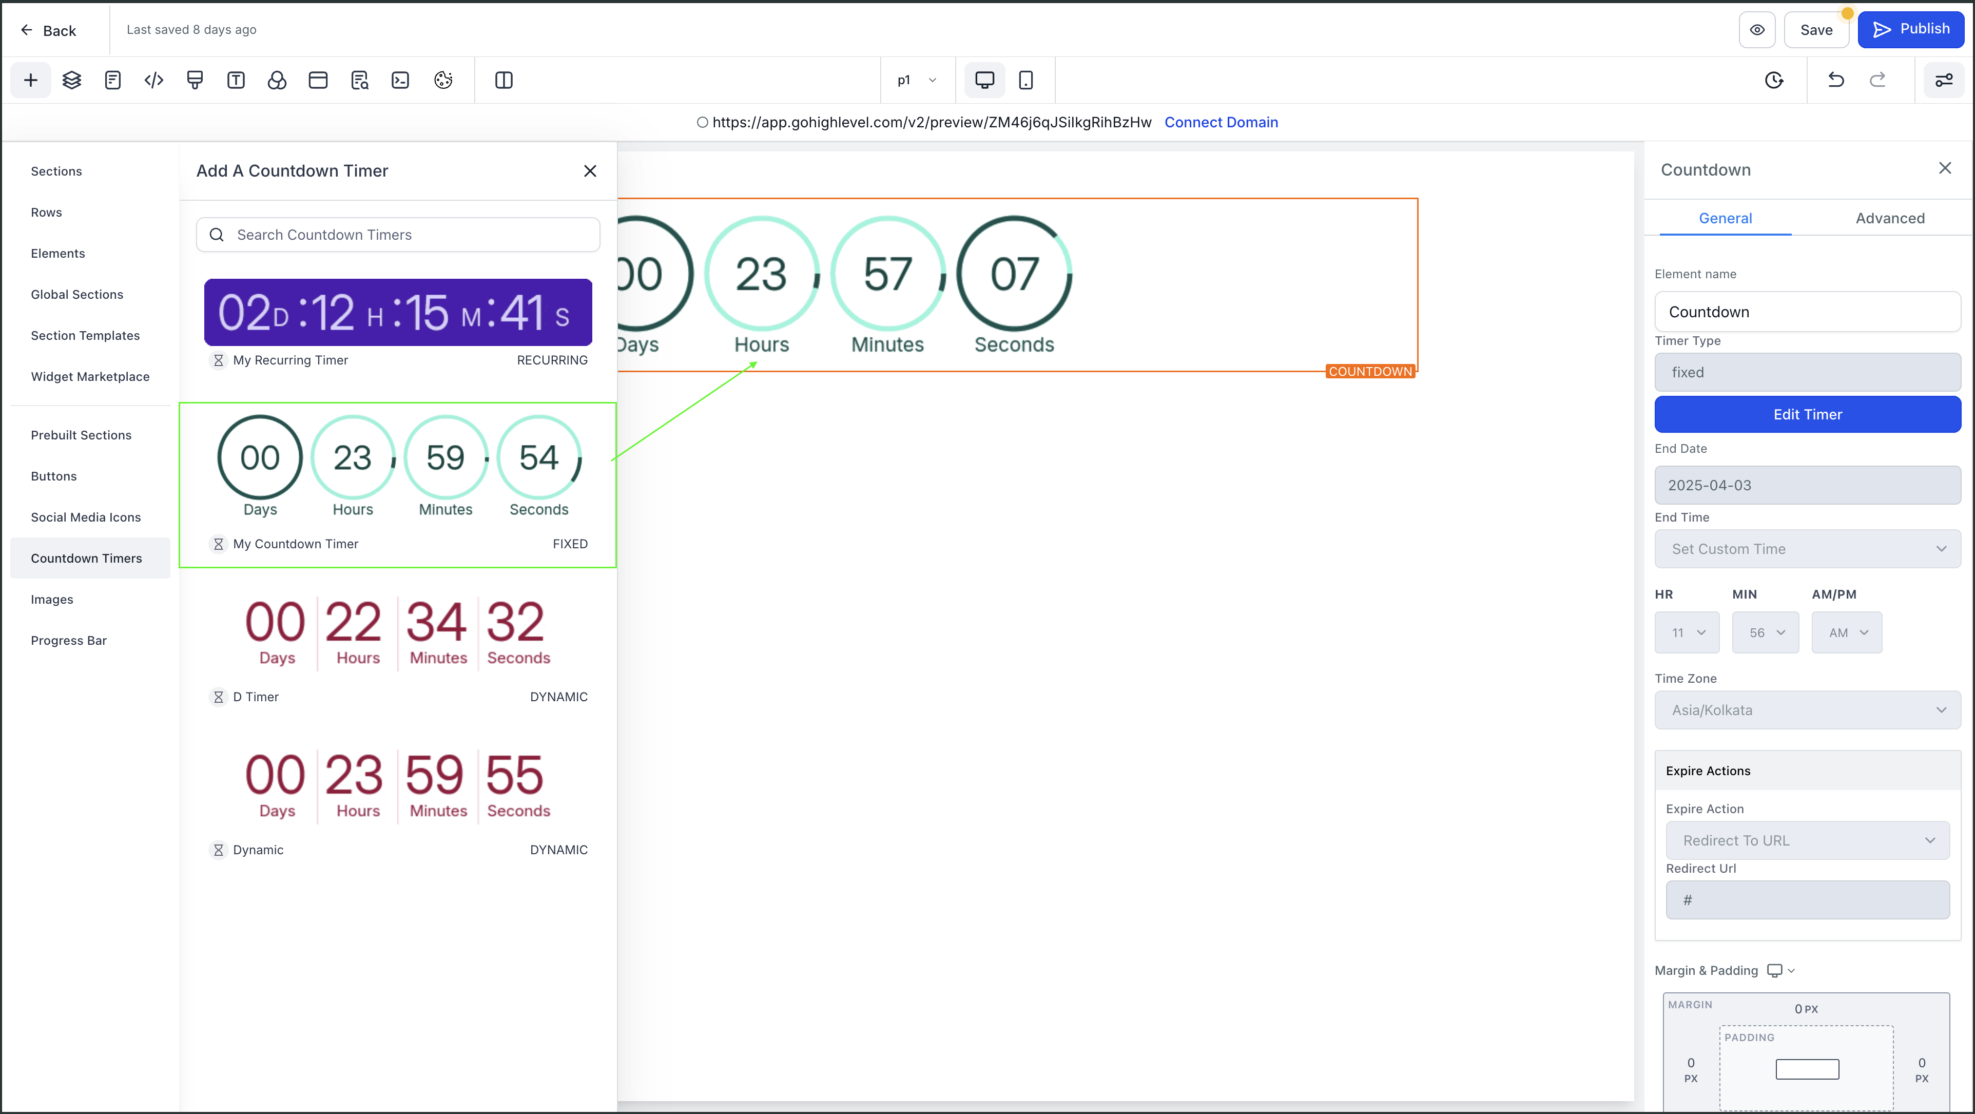Click the Edit Timer button
This screenshot has height=1114, width=1975.
pos(1807,414)
